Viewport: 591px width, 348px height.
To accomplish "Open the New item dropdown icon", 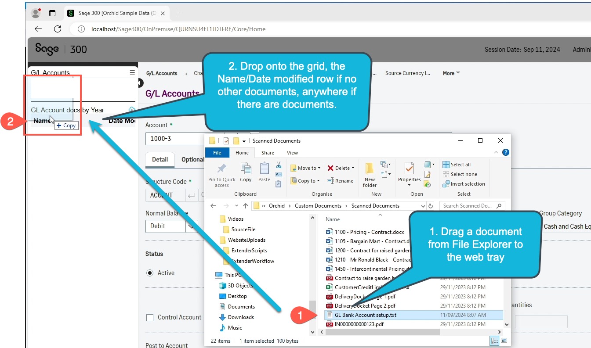I will coord(385,165).
